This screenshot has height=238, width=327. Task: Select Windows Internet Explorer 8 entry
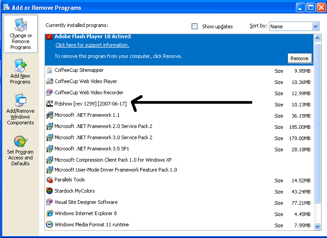179,214
